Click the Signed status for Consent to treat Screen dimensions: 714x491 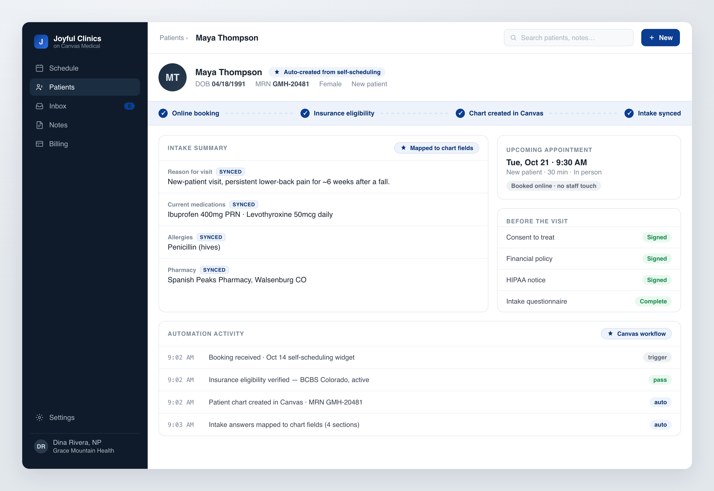point(656,237)
